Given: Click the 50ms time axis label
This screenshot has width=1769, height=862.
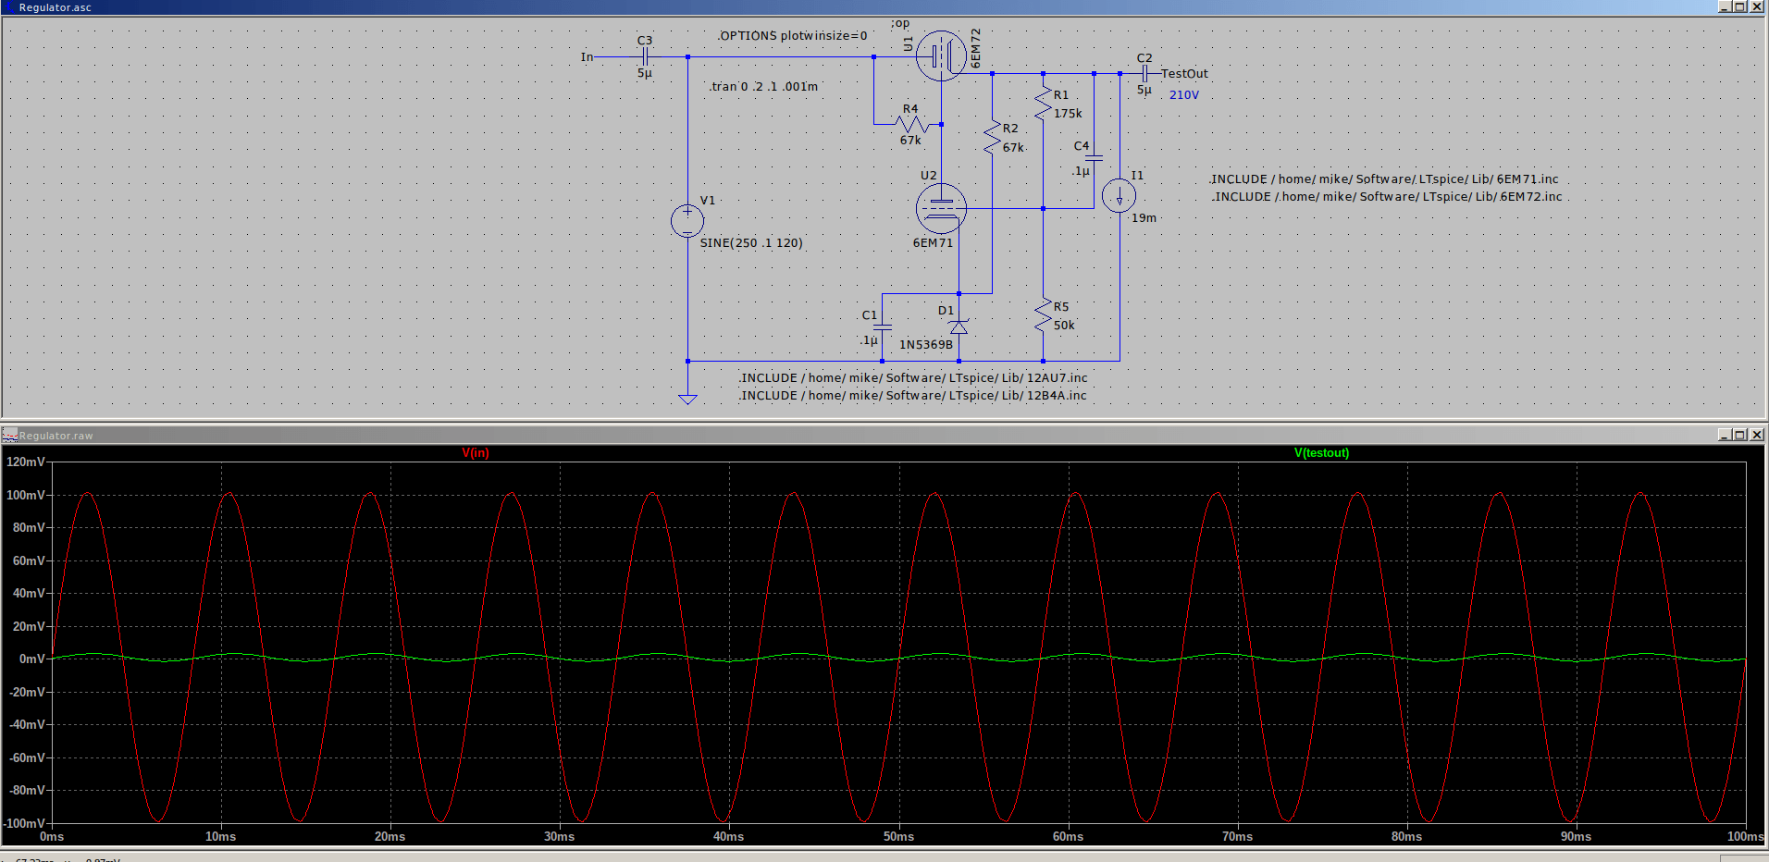Looking at the screenshot, I should click(898, 836).
